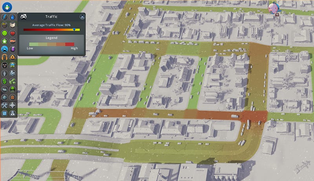Click the "16" Chirper message count badge
Image resolution: width=314 pixels, height=181 pixels.
click(x=277, y=15)
